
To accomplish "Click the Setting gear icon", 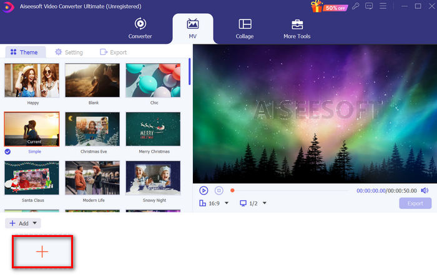I will 58,52.
